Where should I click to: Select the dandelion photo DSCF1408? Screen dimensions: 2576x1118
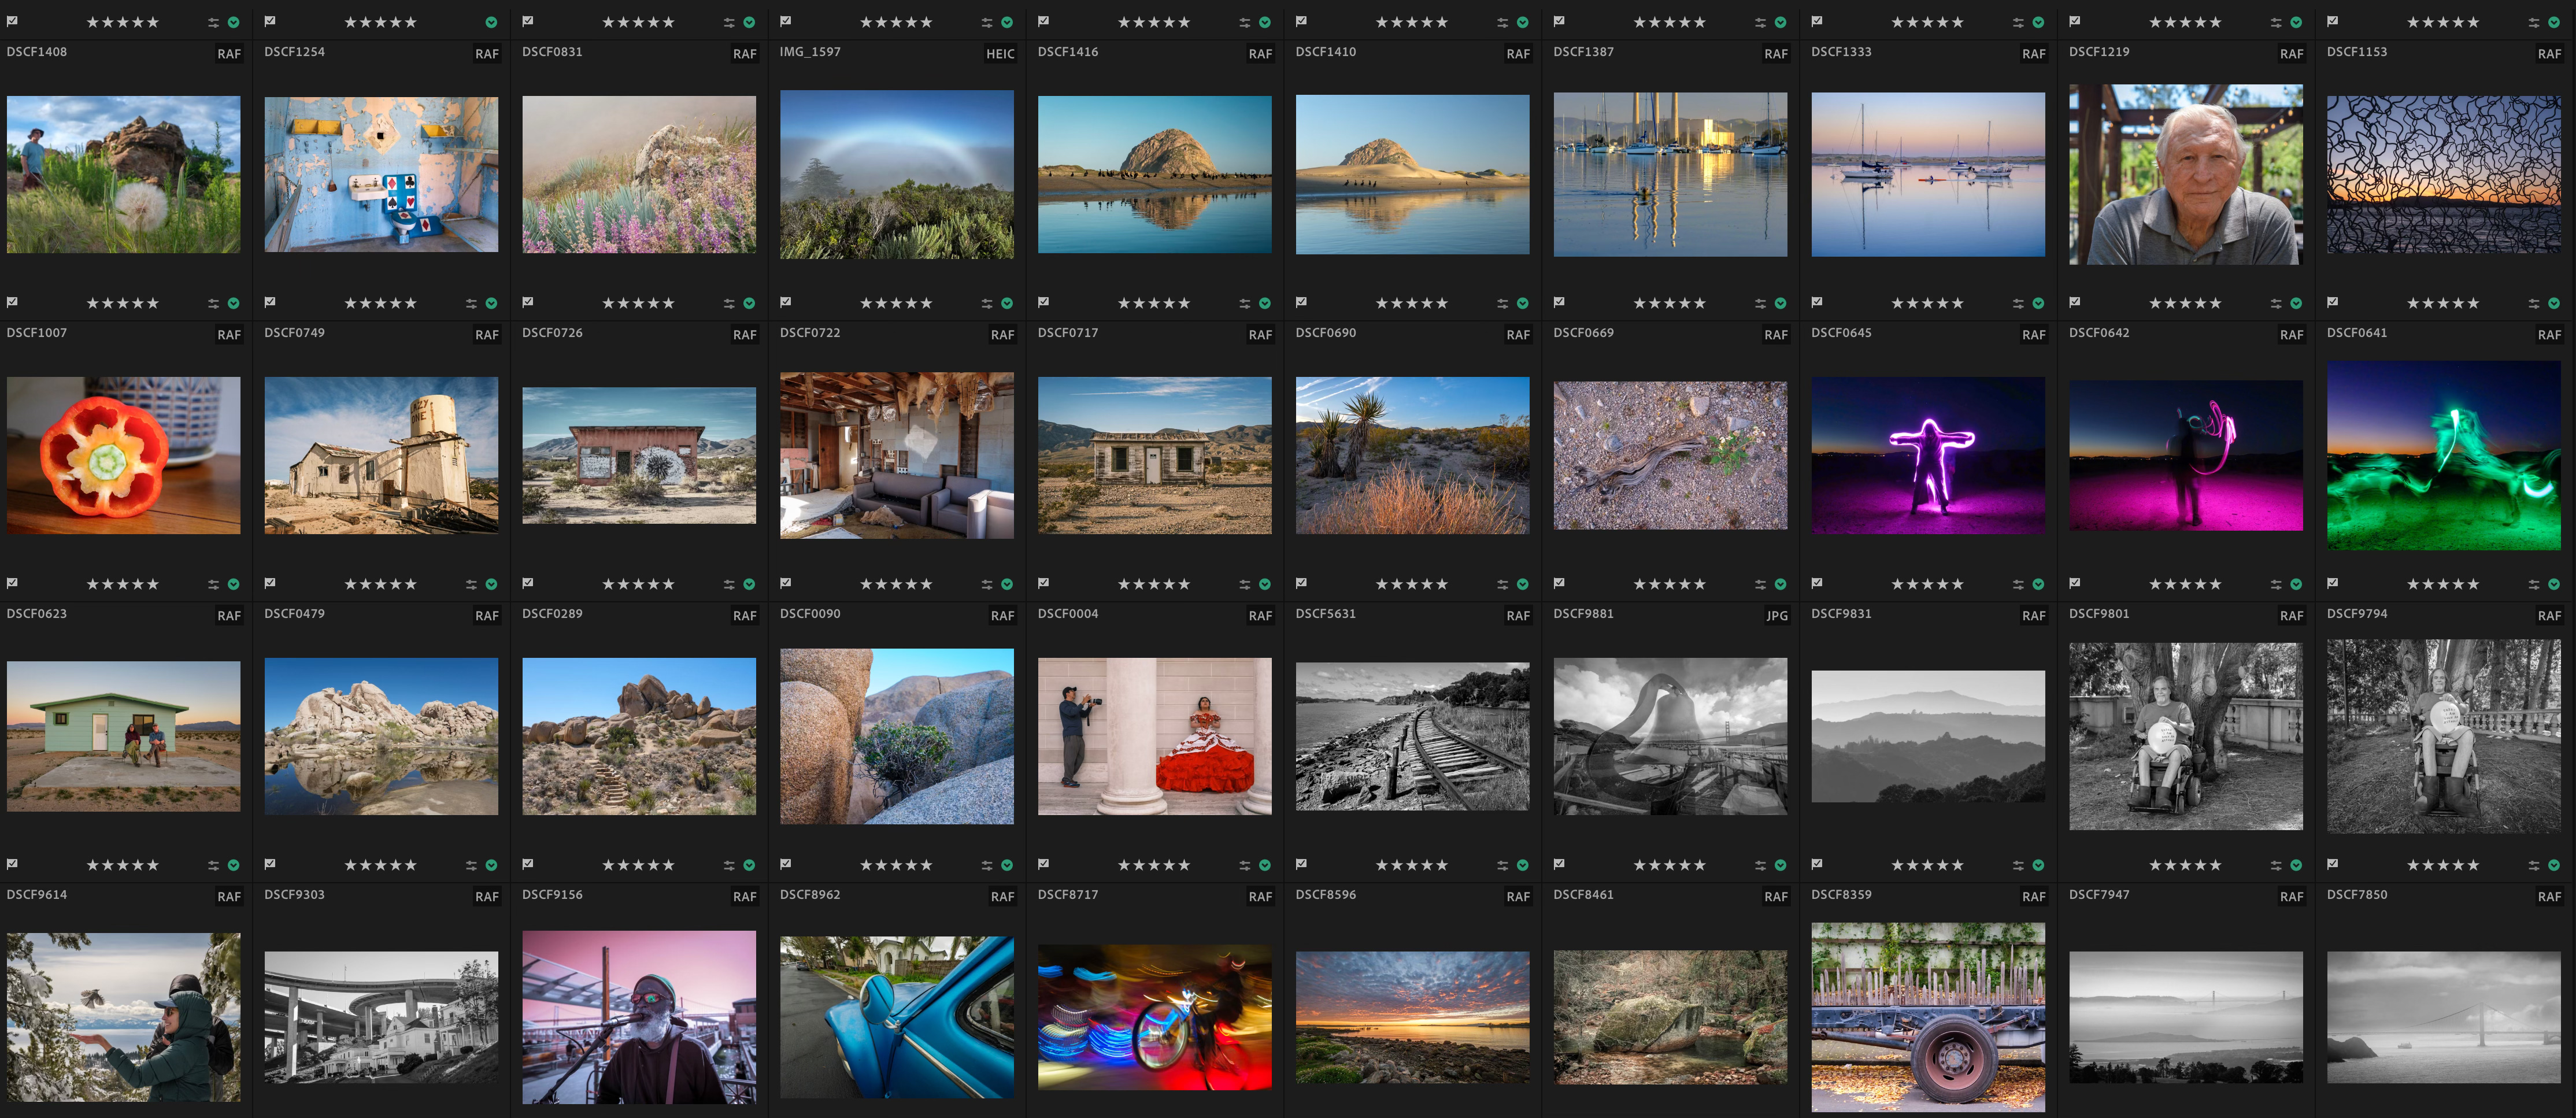(123, 174)
